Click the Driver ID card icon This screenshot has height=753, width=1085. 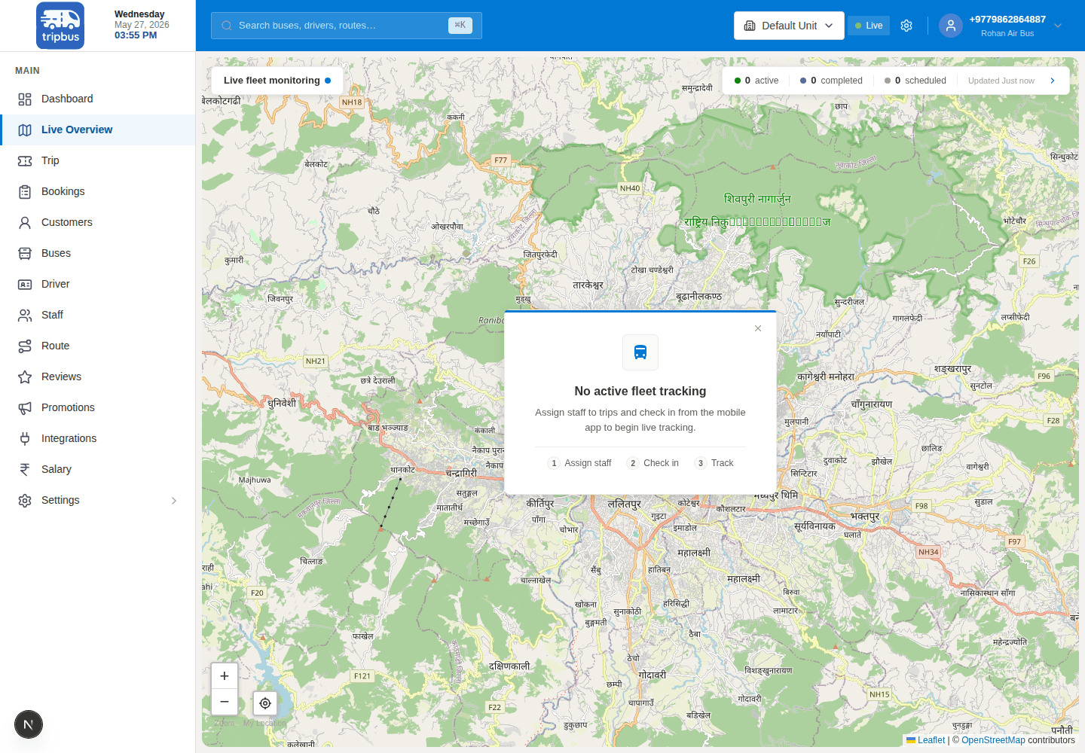tap(25, 285)
